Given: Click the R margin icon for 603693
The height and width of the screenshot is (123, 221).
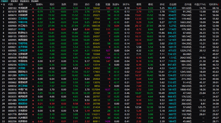Looking at the screenshot, I should coord(33,19).
